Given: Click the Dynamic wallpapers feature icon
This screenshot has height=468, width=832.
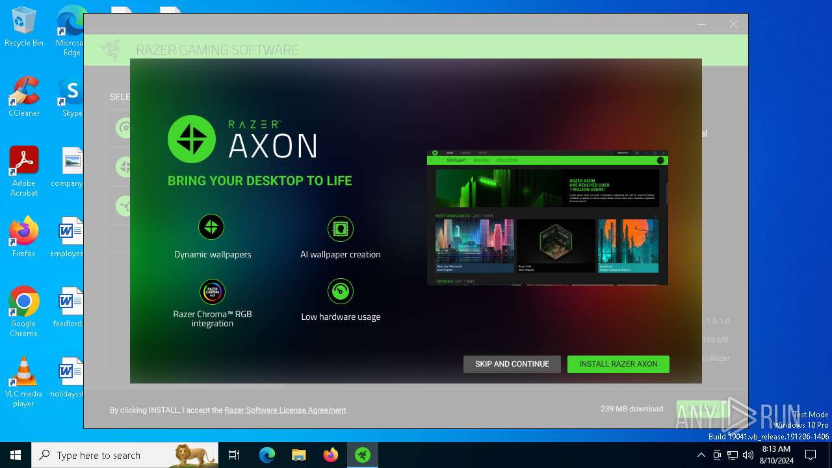Looking at the screenshot, I should click(x=211, y=227).
